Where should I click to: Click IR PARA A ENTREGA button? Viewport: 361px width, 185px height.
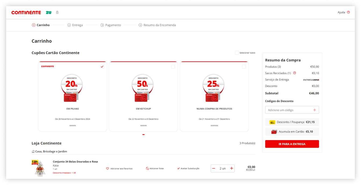292,144
